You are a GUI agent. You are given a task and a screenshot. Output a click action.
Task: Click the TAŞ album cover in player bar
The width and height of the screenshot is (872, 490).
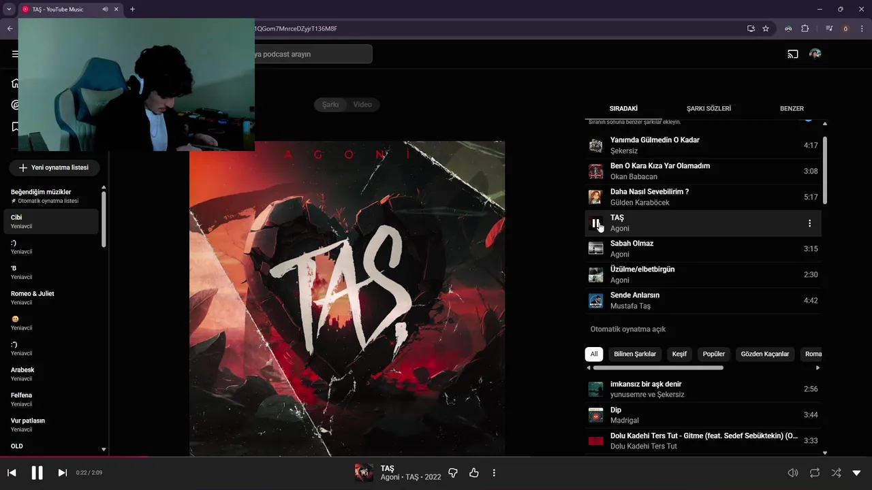click(364, 472)
